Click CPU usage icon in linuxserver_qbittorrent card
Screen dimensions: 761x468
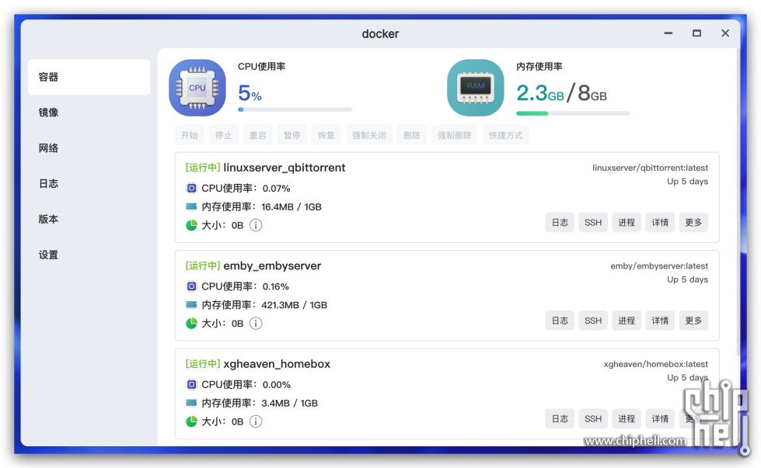click(192, 189)
